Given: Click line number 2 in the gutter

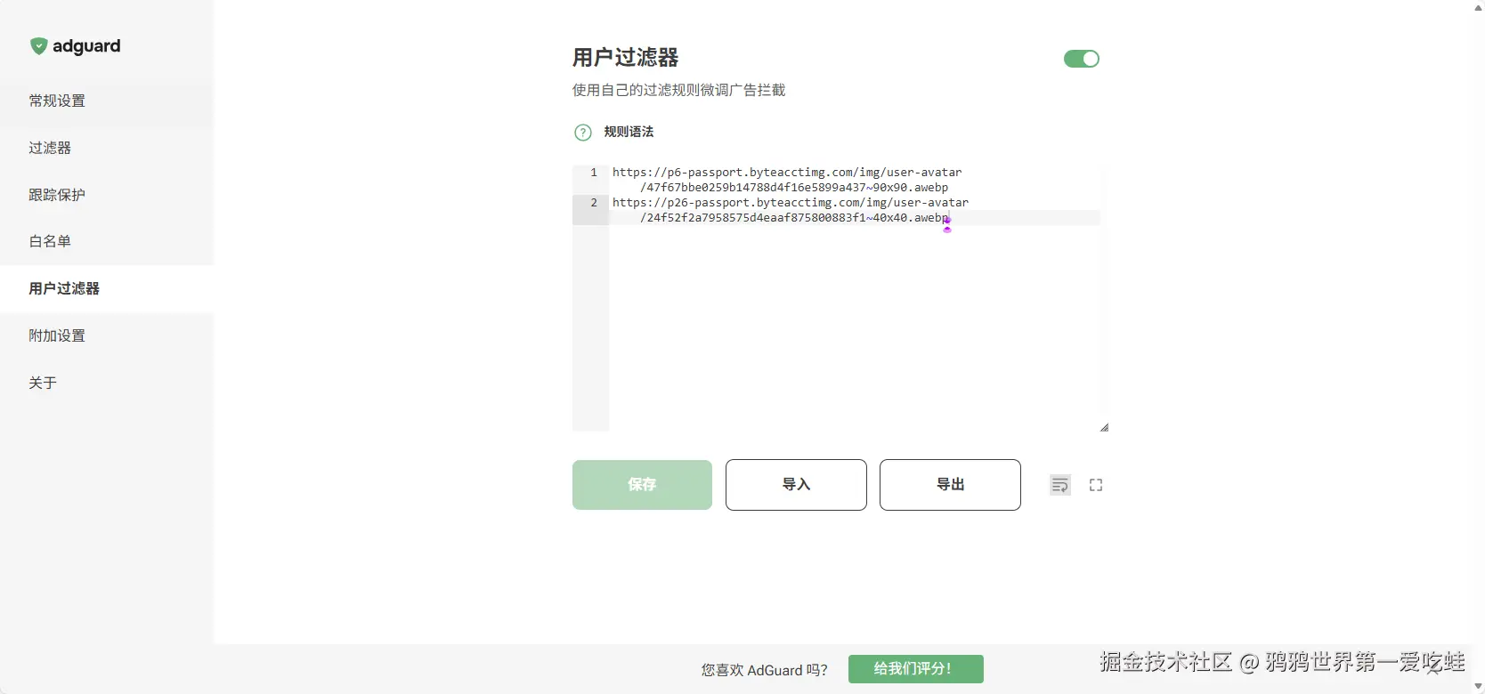Looking at the screenshot, I should (x=594, y=203).
